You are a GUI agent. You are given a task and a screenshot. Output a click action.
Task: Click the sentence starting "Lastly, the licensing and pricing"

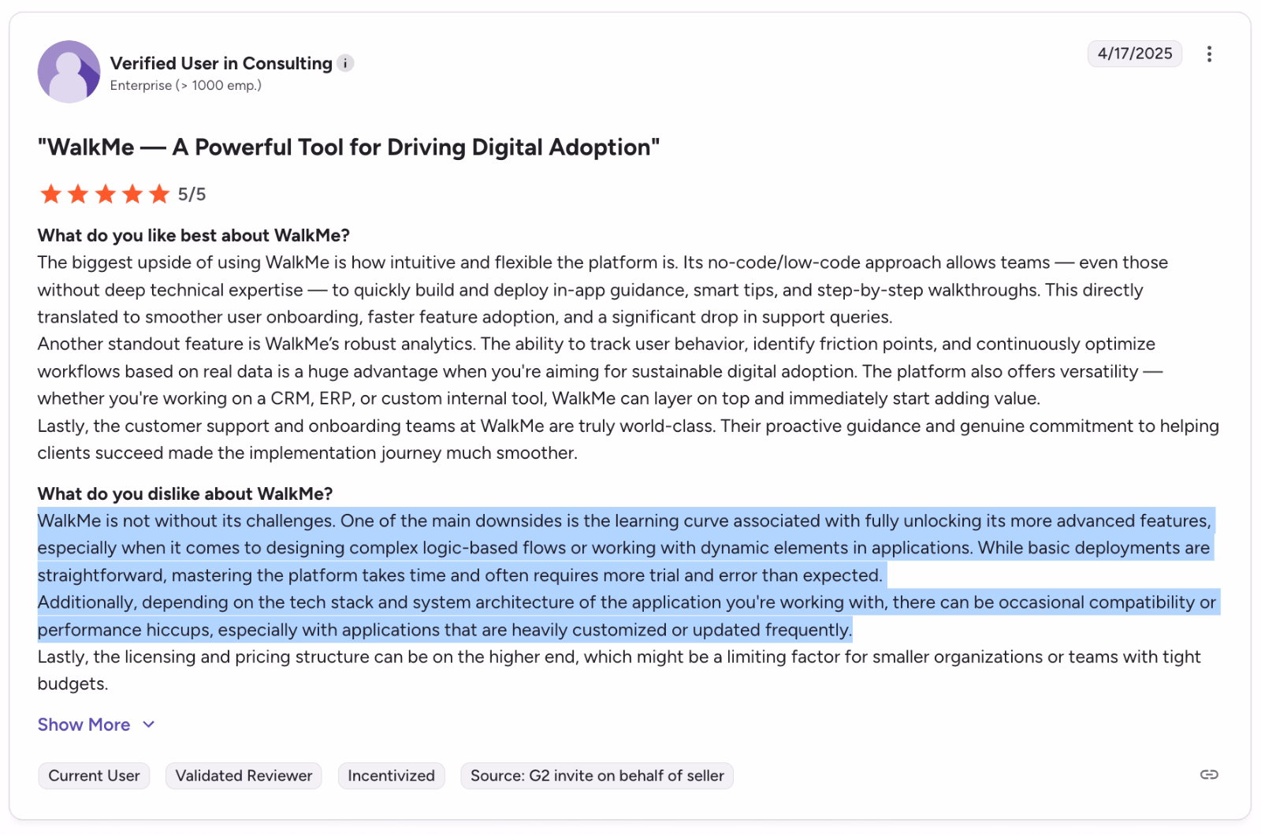[619, 670]
